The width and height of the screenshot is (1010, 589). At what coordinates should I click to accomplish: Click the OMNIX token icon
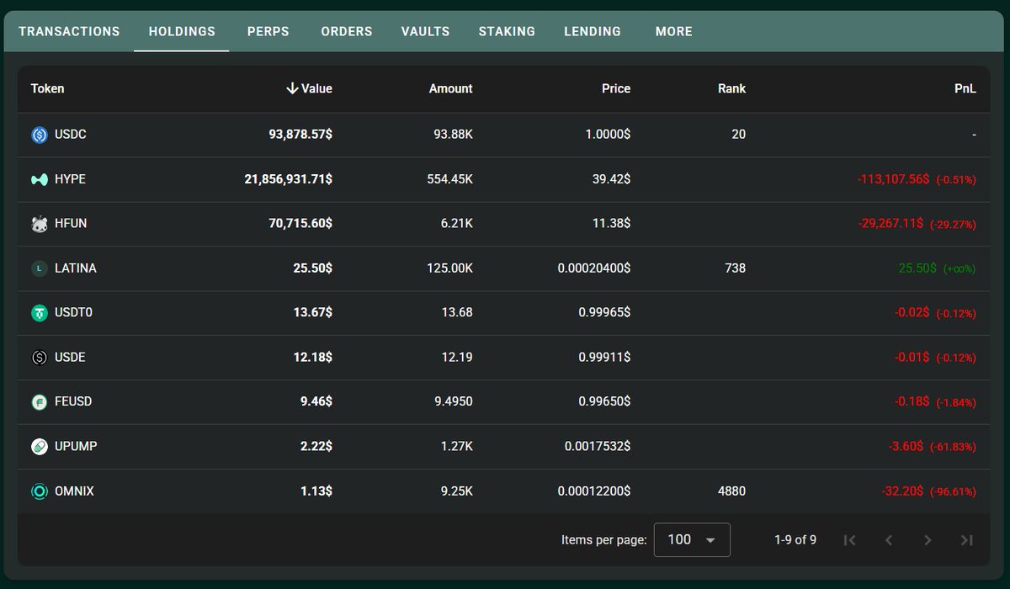coord(40,491)
